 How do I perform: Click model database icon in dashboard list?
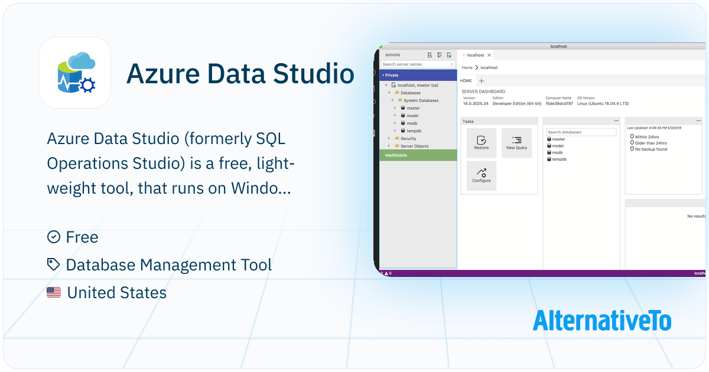click(x=549, y=146)
